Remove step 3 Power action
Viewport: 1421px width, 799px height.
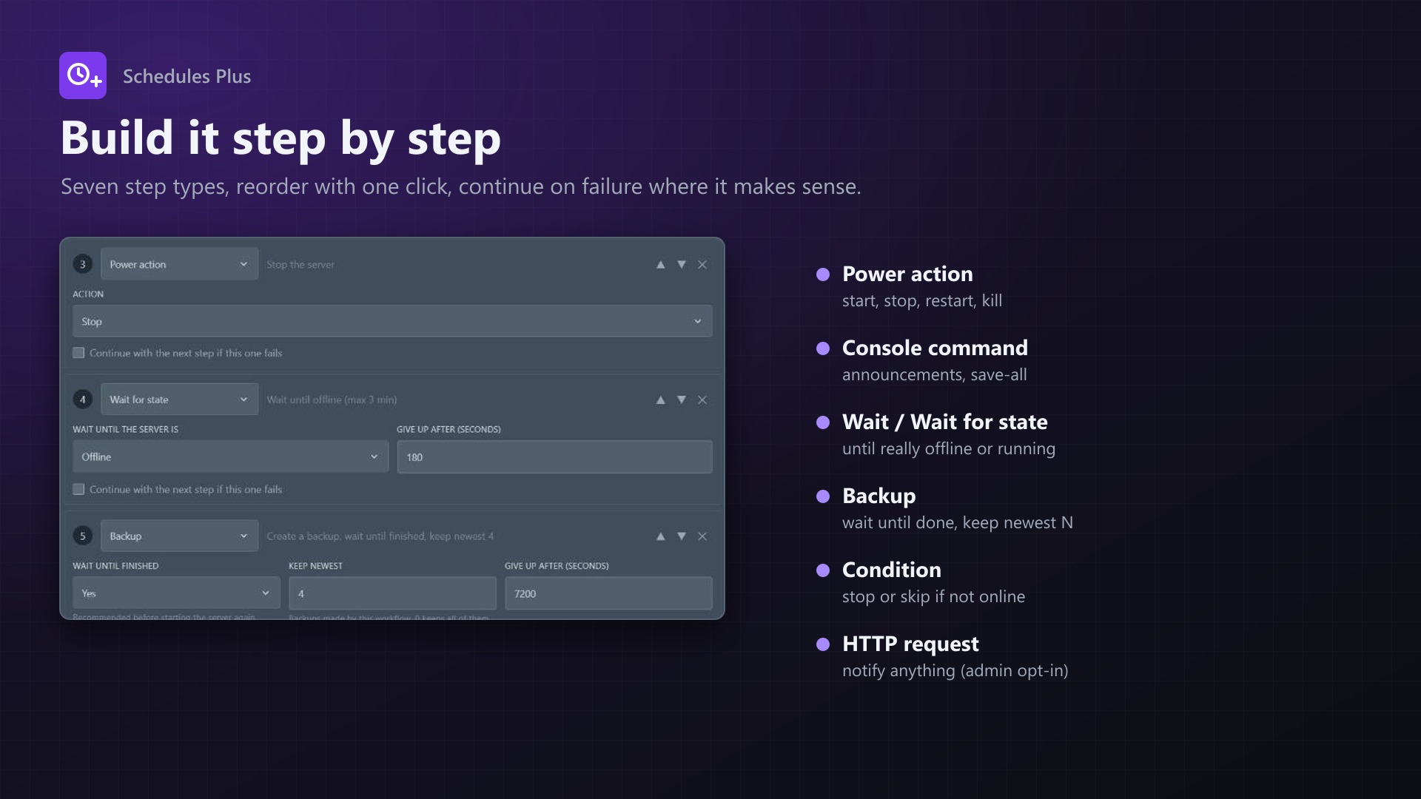[x=702, y=265]
